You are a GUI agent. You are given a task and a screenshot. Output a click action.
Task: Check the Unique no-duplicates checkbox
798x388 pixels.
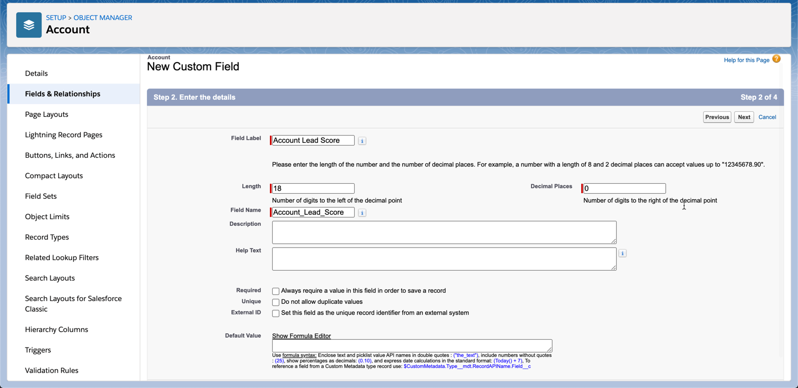[x=275, y=302]
